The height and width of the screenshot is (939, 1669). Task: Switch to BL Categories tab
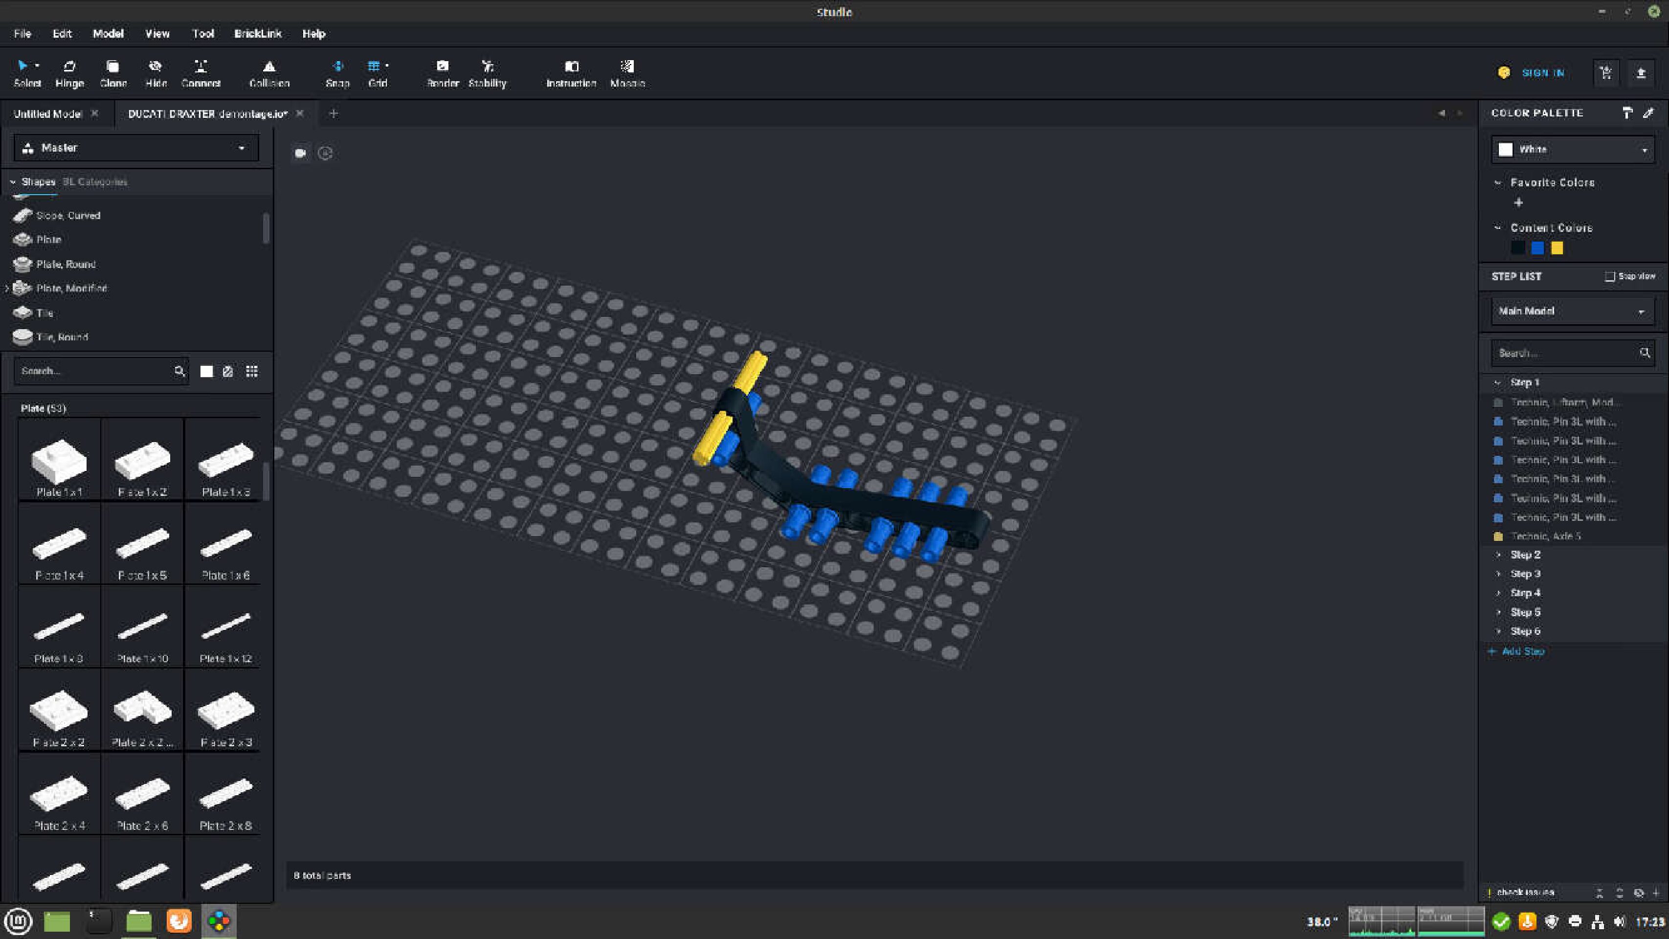tap(94, 182)
